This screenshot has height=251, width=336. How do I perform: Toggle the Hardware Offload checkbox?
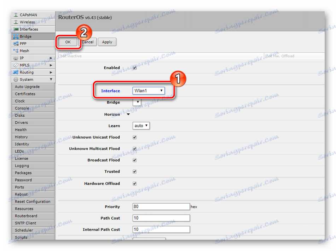pos(134,183)
